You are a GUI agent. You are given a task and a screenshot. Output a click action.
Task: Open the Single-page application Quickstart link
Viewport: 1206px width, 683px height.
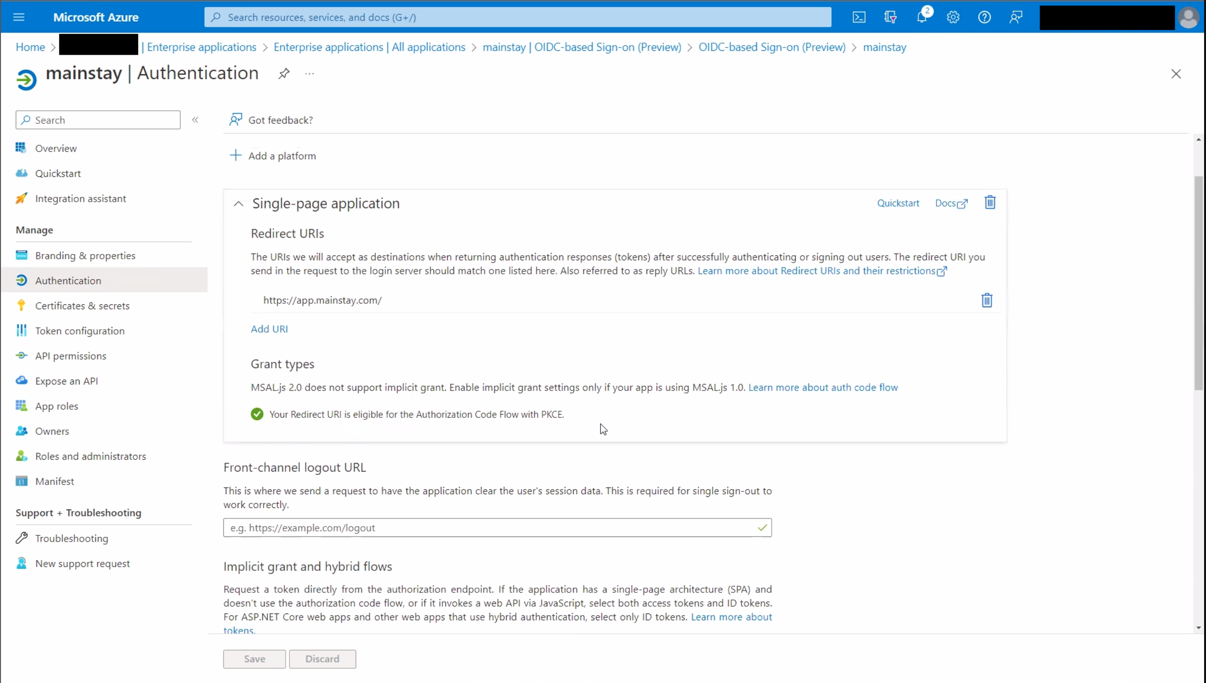point(898,203)
